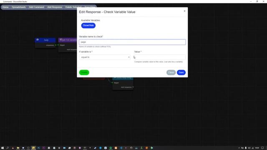Viewport: 267px width, 150px height.
Task: Click the Show/Hide available variables button
Action: 88,25
